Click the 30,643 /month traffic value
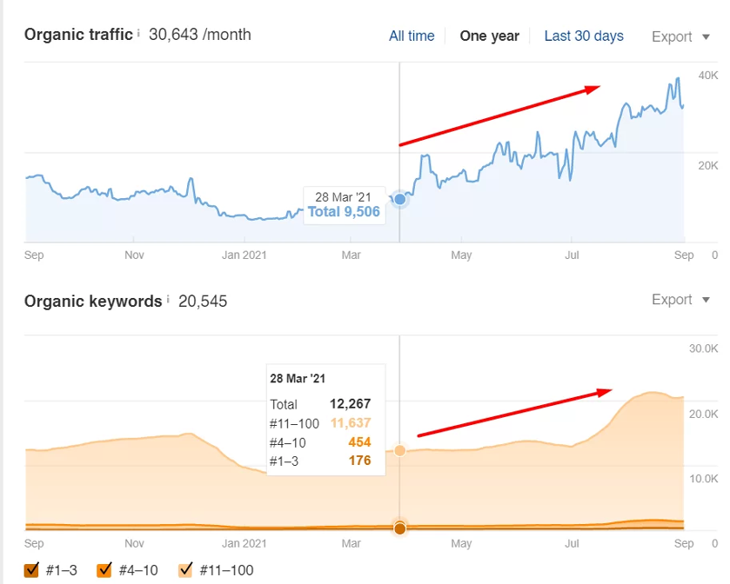Viewport: 730px width, 584px height. pos(199,35)
